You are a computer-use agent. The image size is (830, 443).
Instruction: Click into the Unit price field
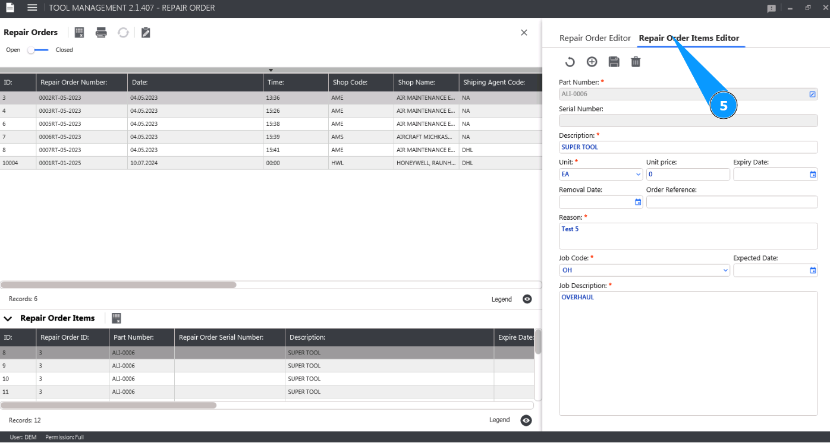[688, 175]
